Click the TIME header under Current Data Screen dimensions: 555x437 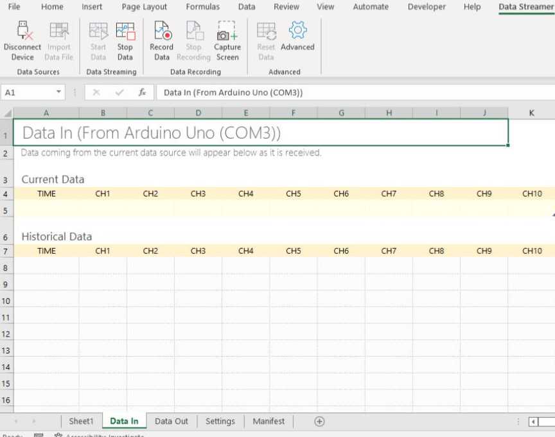pos(46,193)
